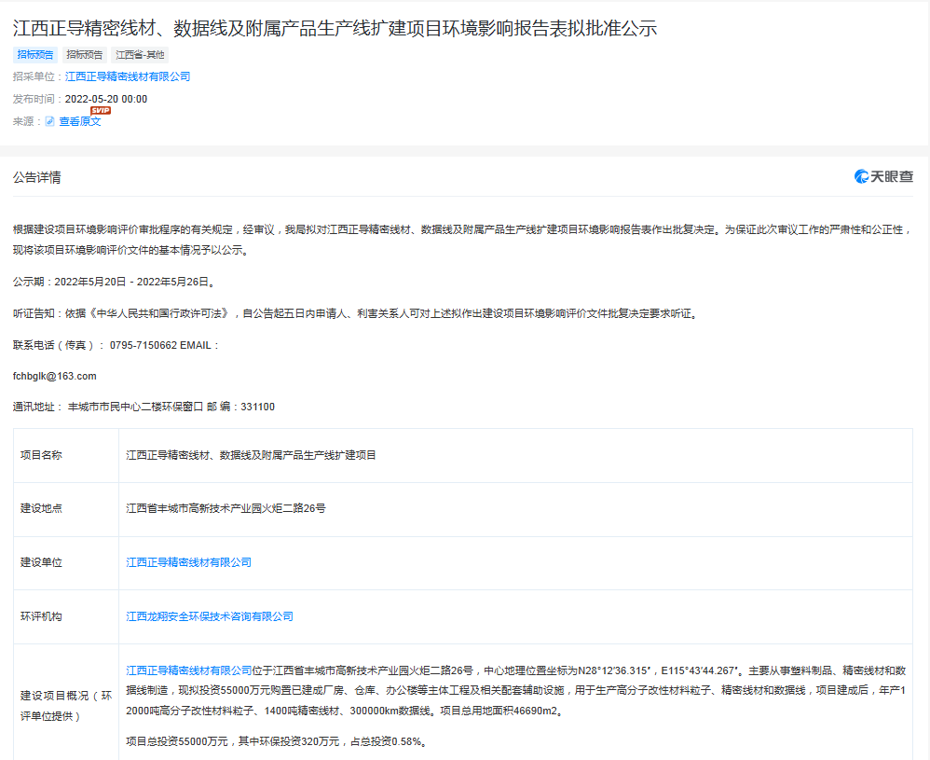Click the 公告详情 section heading
This screenshot has width=930, height=760.
click(36, 177)
